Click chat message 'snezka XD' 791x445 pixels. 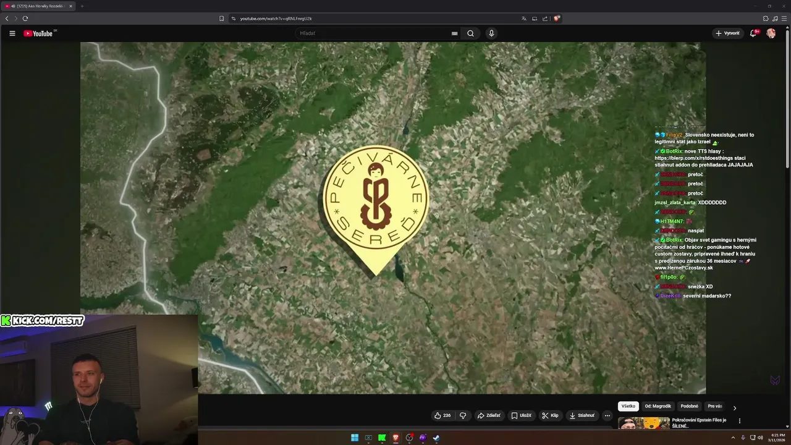pyautogui.click(x=700, y=287)
